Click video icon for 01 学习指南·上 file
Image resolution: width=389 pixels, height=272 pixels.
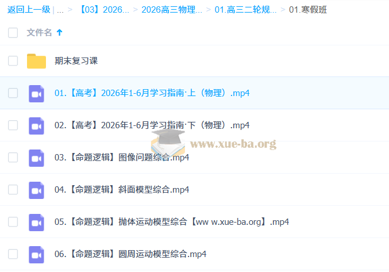pos(36,93)
